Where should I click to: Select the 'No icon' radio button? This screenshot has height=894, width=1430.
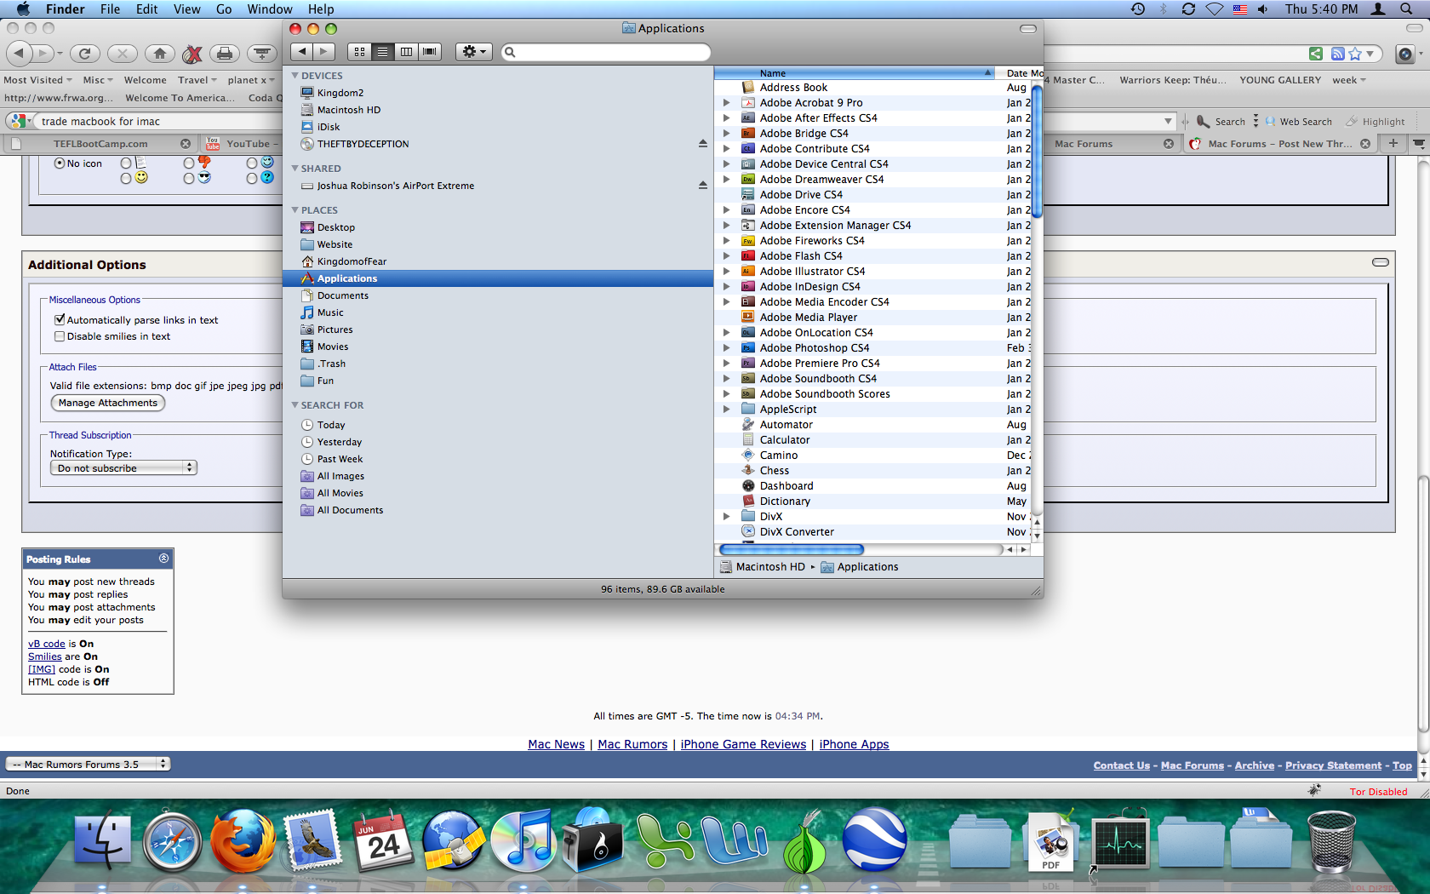[60, 163]
